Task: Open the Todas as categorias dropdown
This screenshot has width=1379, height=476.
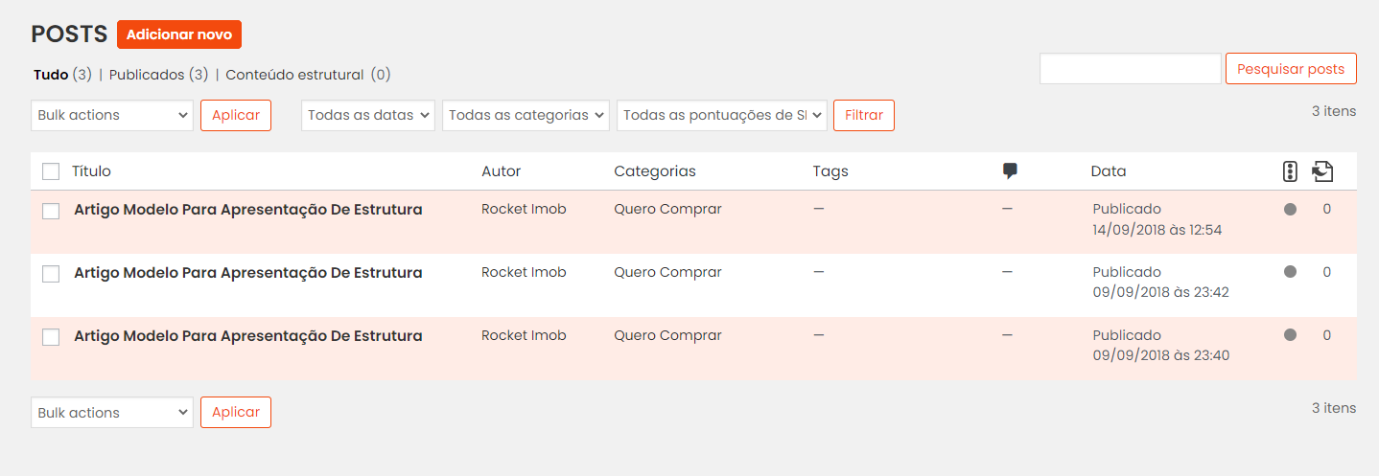Action: (x=526, y=115)
